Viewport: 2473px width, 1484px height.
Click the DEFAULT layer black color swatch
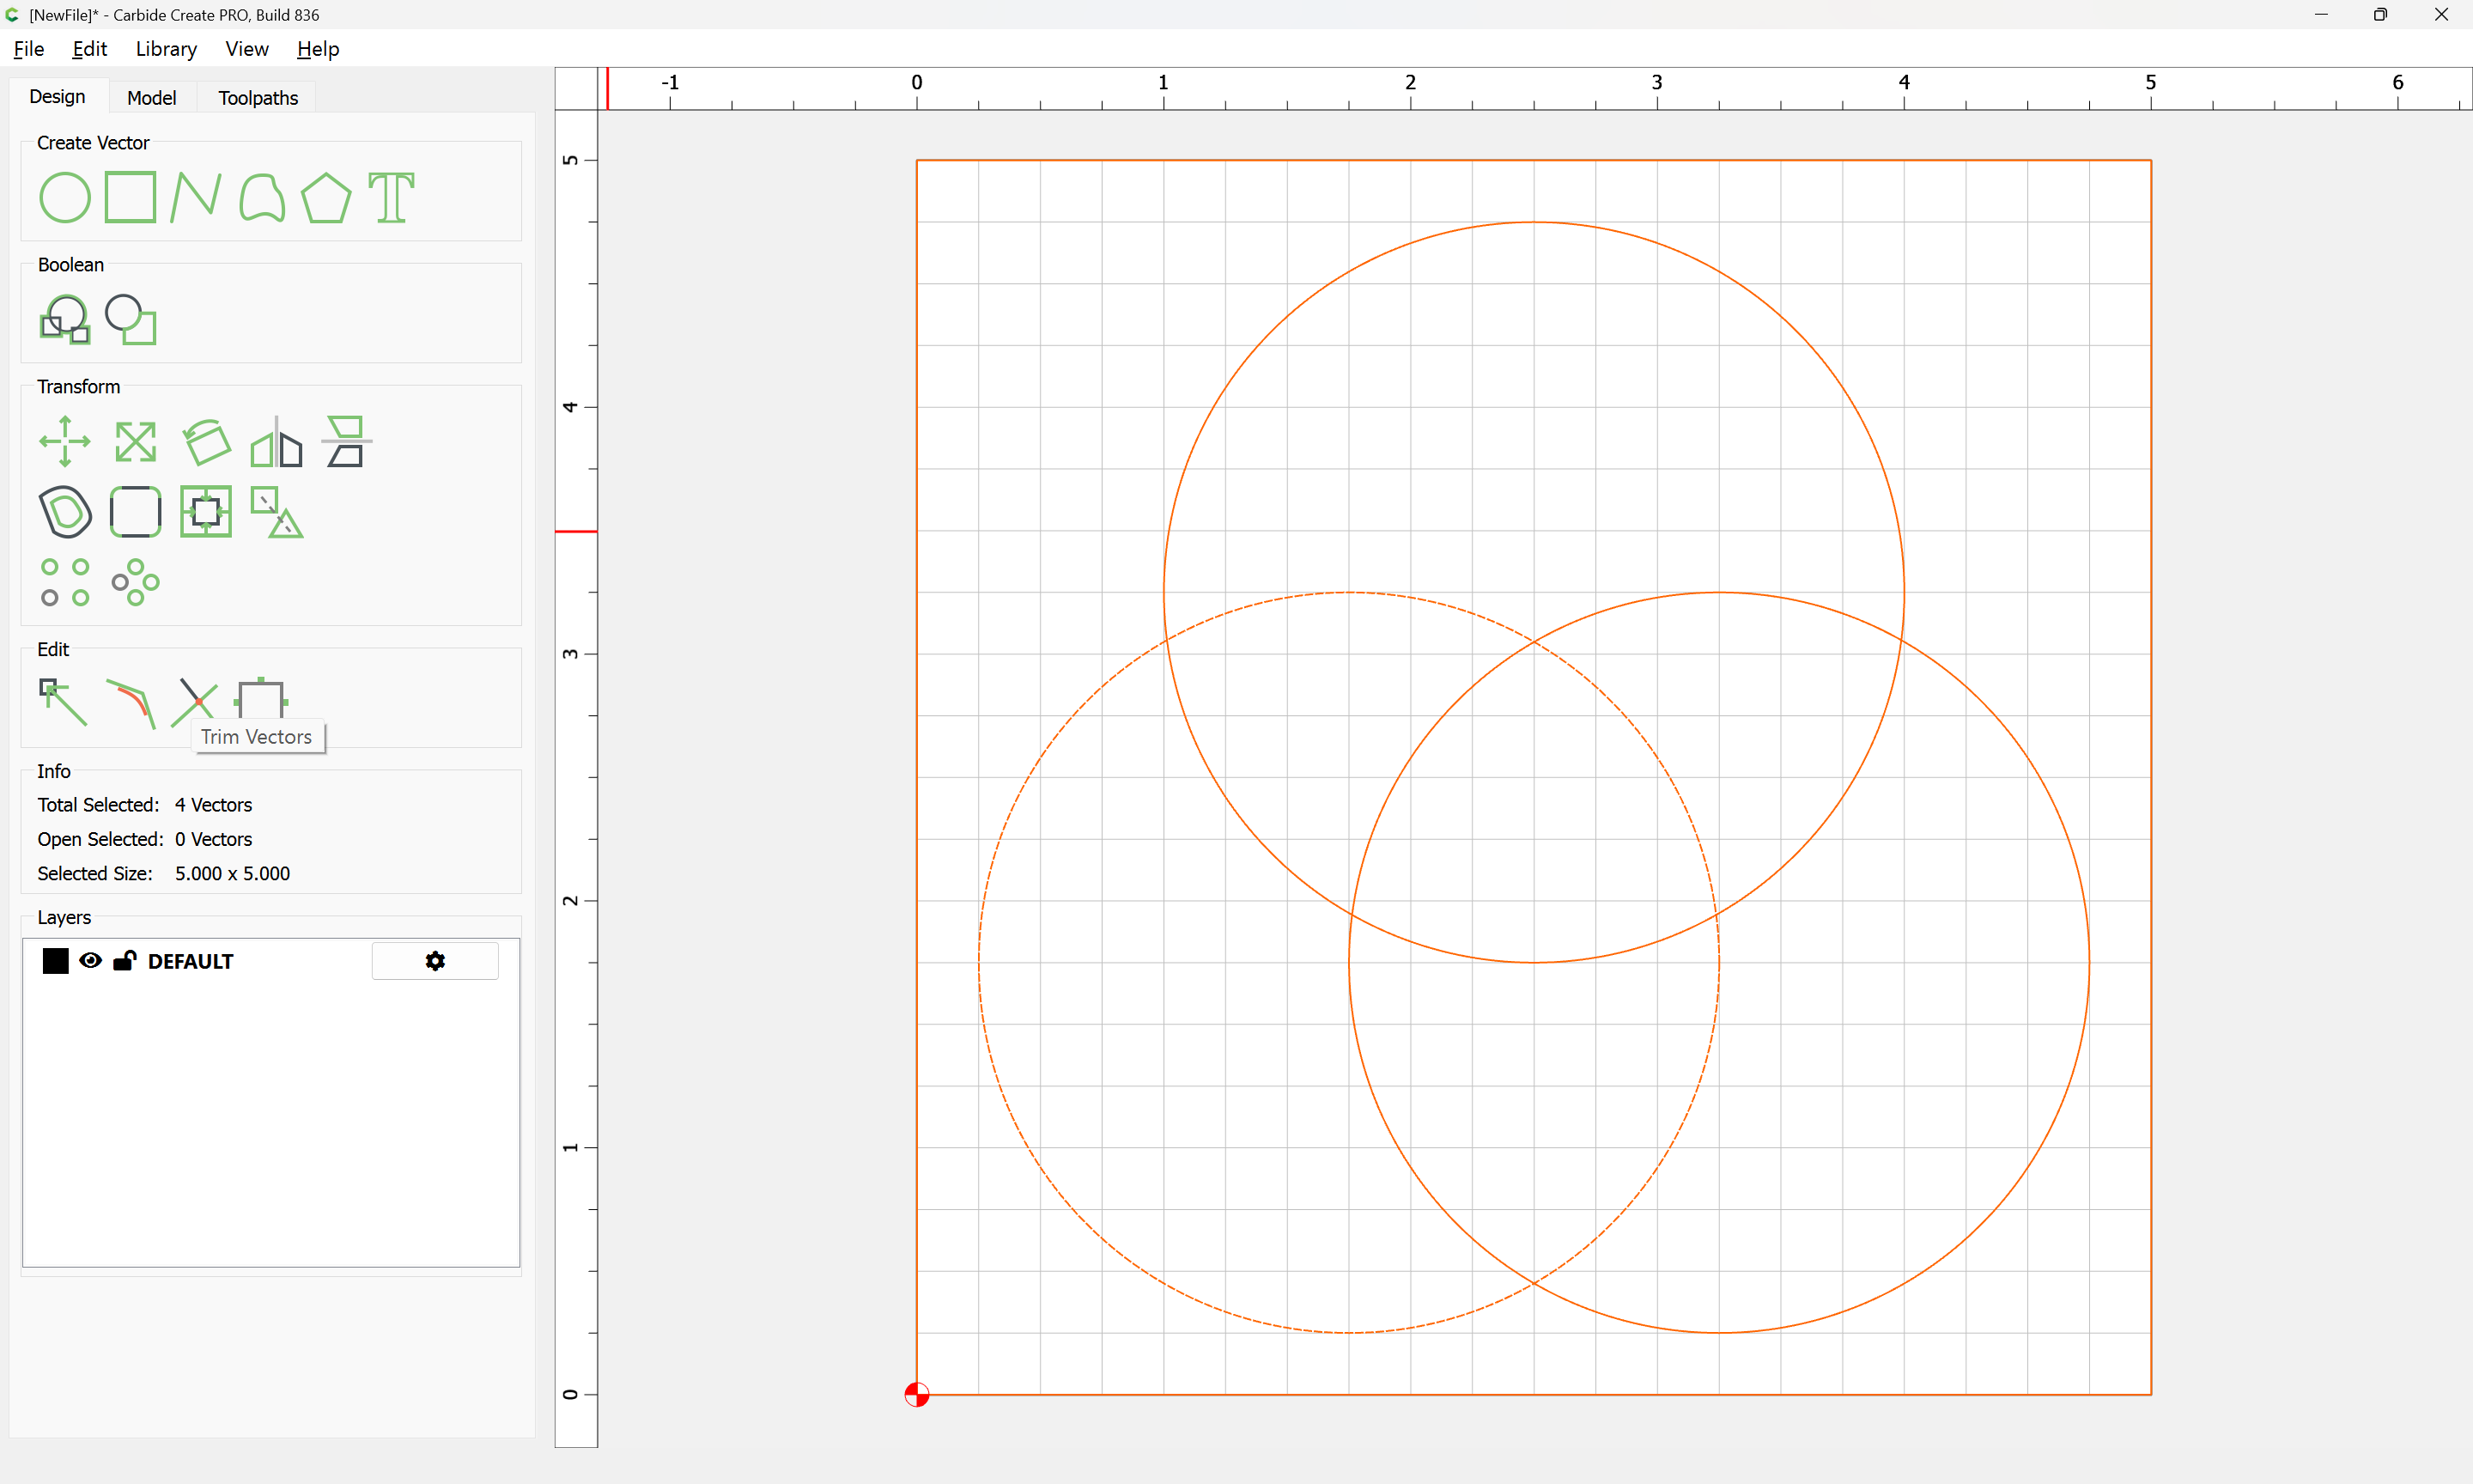pyautogui.click(x=56, y=961)
